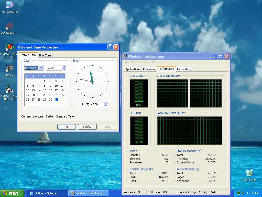Open Task Manager Help menu

[x=155, y=62]
